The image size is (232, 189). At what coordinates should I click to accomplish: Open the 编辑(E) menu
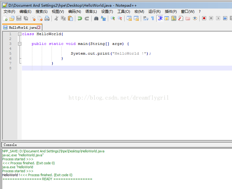click(x=25, y=12)
